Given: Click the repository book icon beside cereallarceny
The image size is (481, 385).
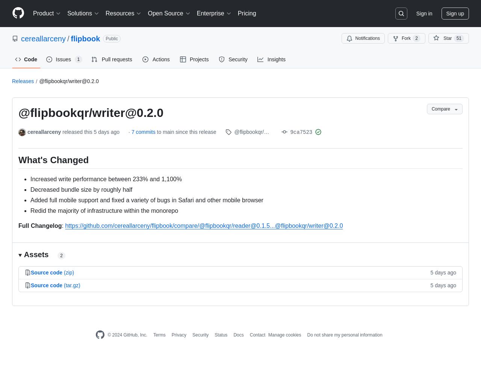Looking at the screenshot, I should click(15, 39).
